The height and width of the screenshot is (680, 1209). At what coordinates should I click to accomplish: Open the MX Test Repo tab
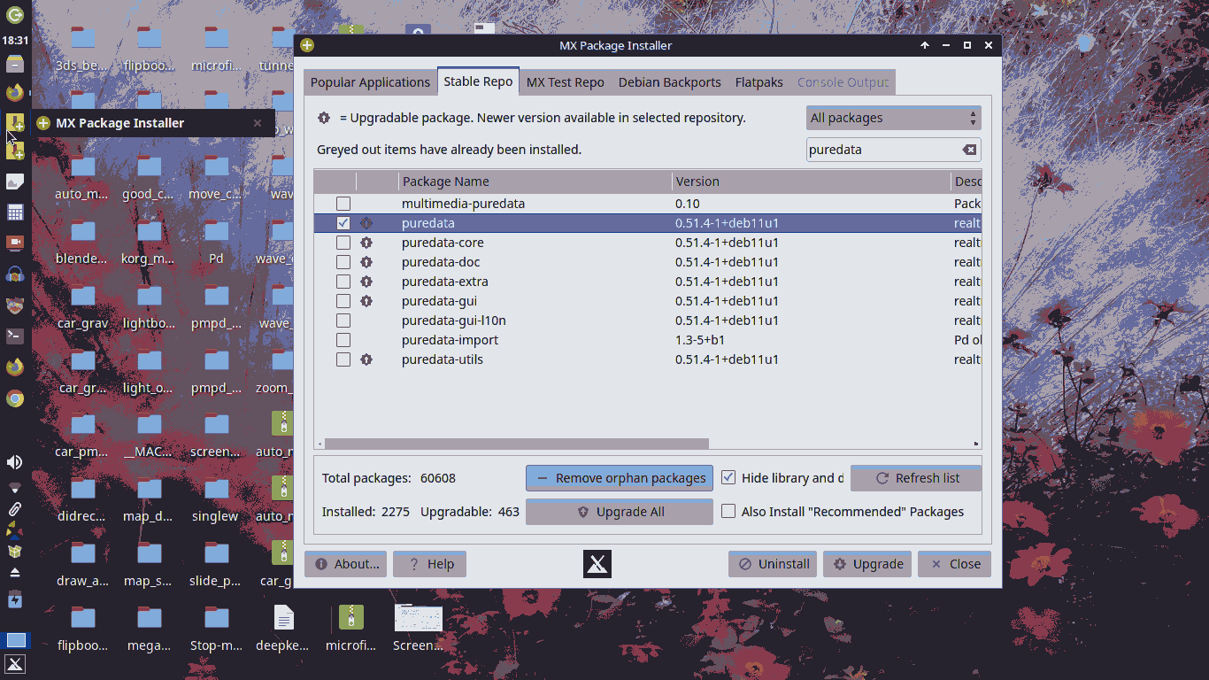(x=566, y=82)
